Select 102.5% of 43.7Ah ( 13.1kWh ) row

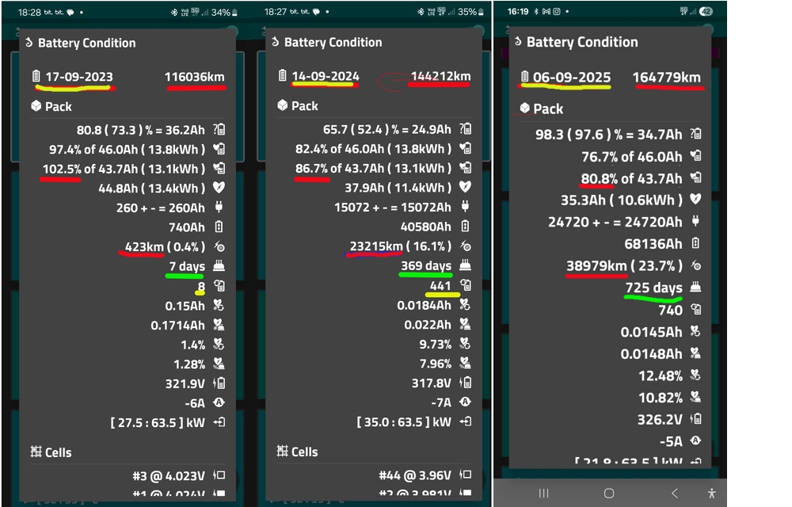coord(124,169)
